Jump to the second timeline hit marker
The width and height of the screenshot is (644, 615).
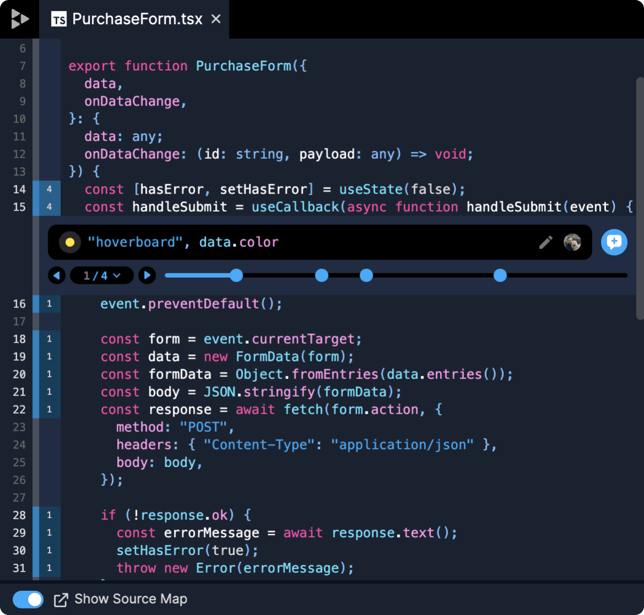pos(322,275)
